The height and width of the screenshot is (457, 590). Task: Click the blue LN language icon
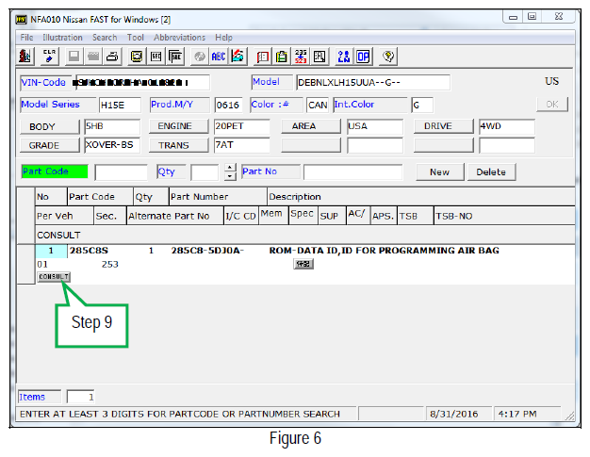pyautogui.click(x=344, y=57)
